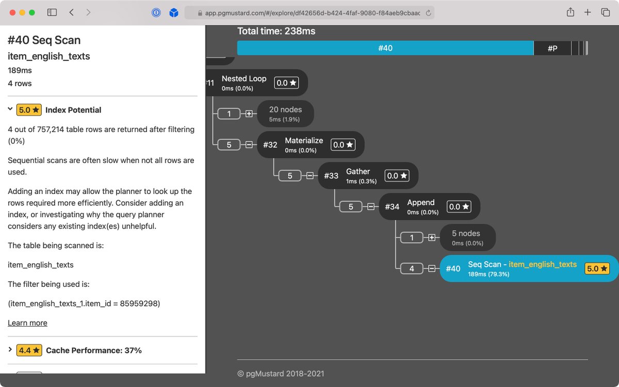The height and width of the screenshot is (387, 619).
Task: Click the '#40 Seq Scan' panel title
Action: (44, 40)
